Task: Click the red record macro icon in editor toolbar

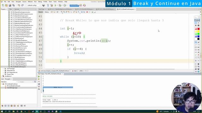Action: tap(87, 12)
